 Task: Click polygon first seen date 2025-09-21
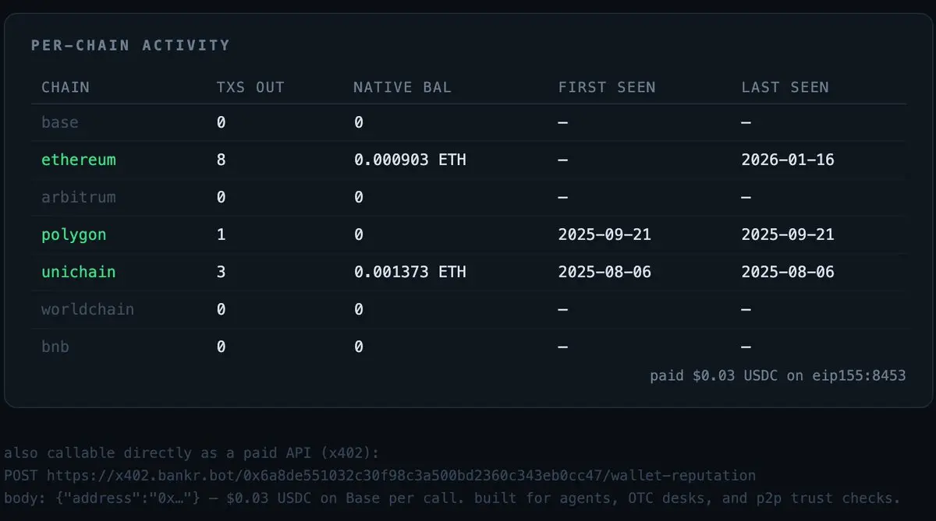pyautogui.click(x=604, y=234)
